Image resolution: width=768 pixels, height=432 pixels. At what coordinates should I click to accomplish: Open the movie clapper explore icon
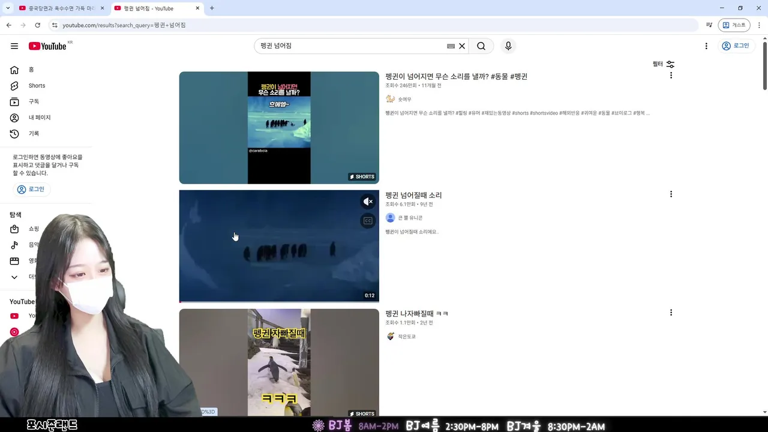pos(14,261)
